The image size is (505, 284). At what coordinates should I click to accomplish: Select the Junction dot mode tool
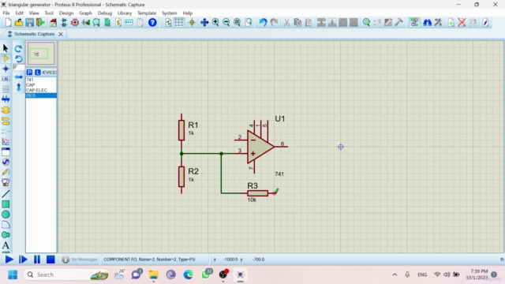point(6,69)
